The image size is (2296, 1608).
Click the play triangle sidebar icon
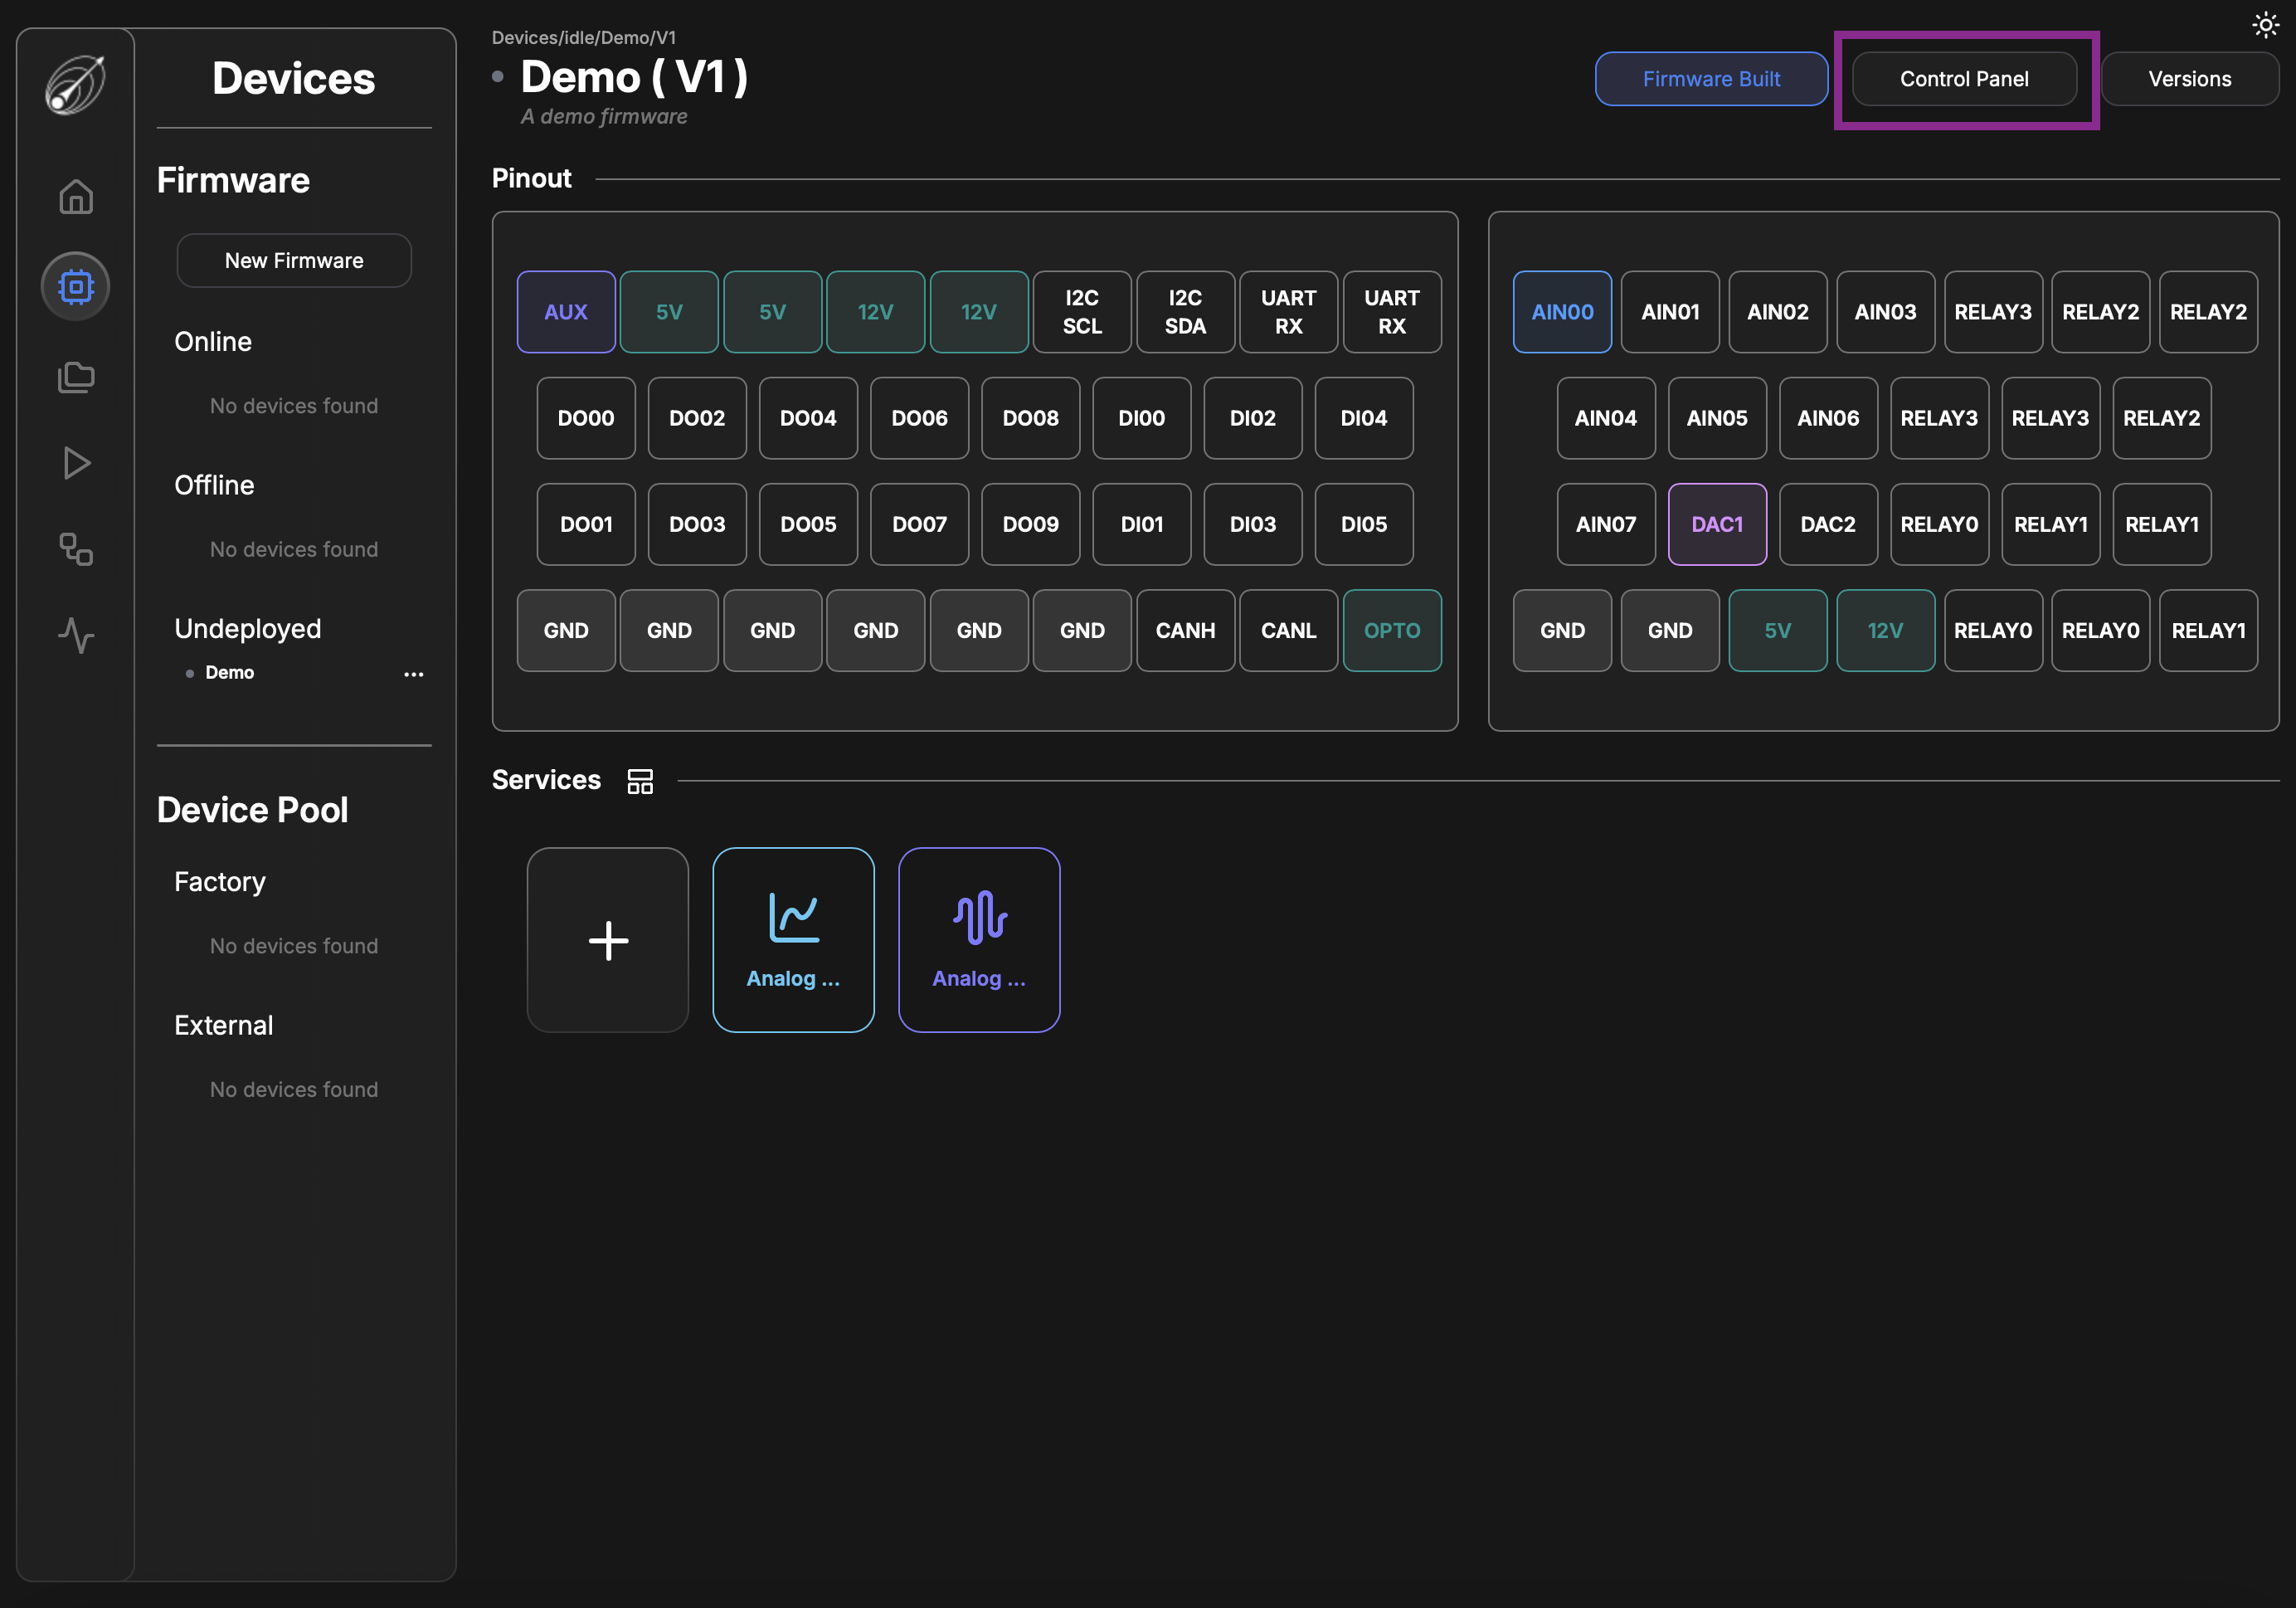tap(76, 463)
